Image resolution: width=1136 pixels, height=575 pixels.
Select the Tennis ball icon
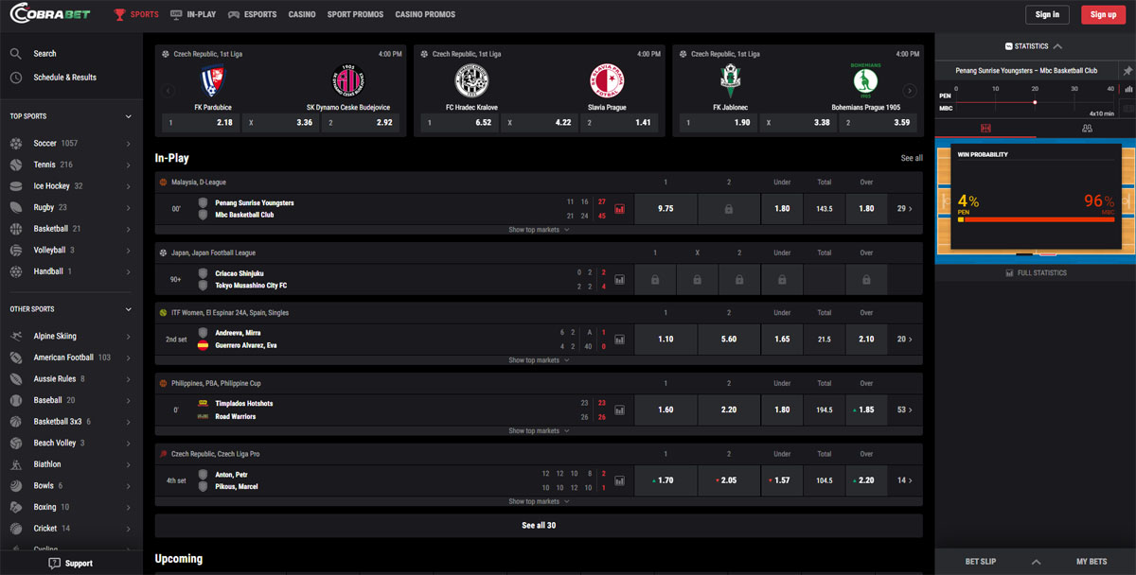16,165
